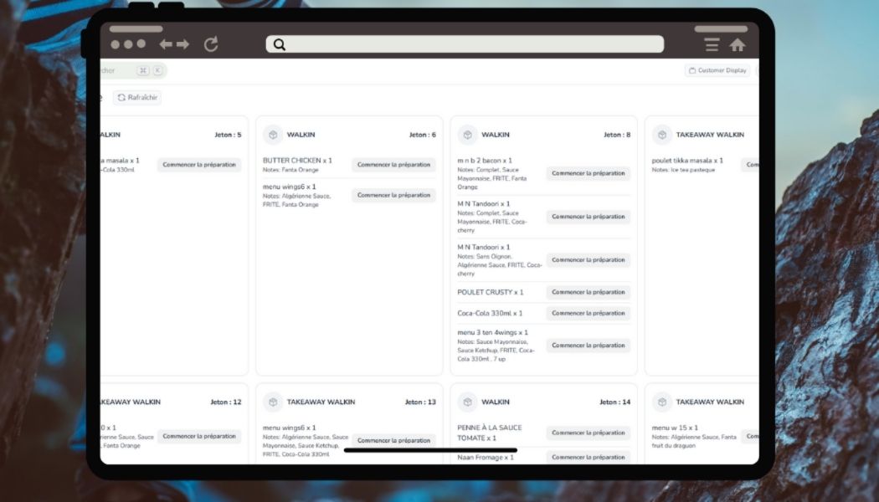Click package icon on Jeton 8 order
This screenshot has height=502, width=879.
click(x=467, y=135)
